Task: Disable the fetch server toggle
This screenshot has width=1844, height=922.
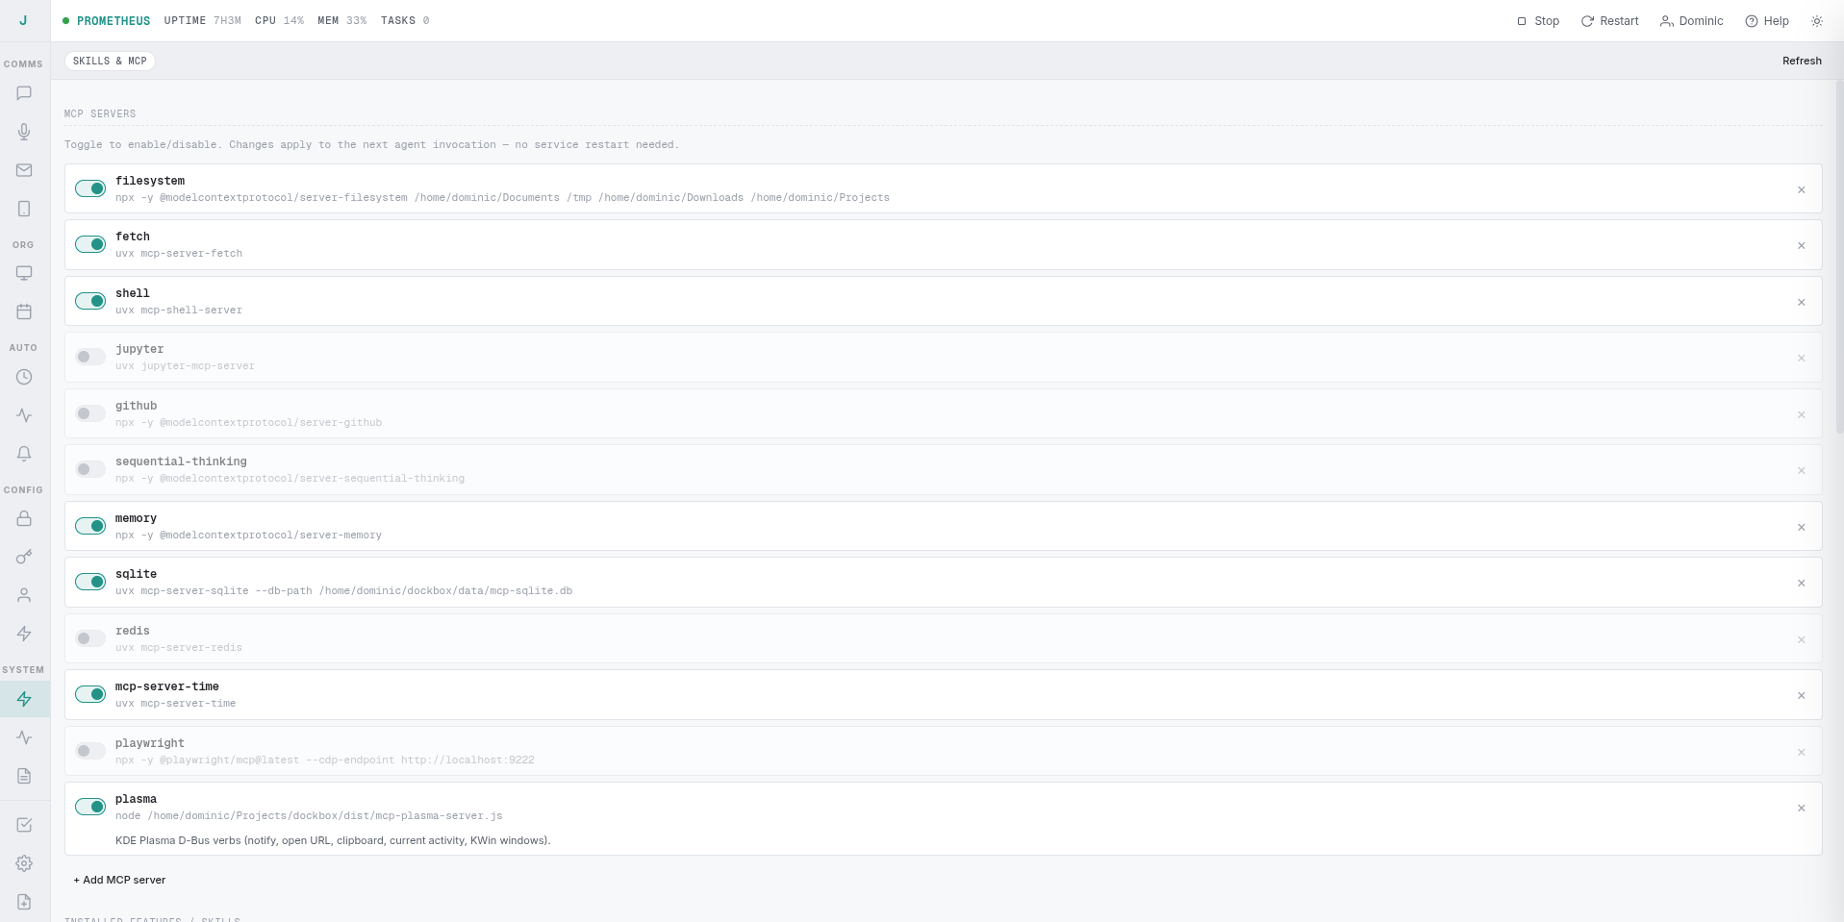Action: 90,244
